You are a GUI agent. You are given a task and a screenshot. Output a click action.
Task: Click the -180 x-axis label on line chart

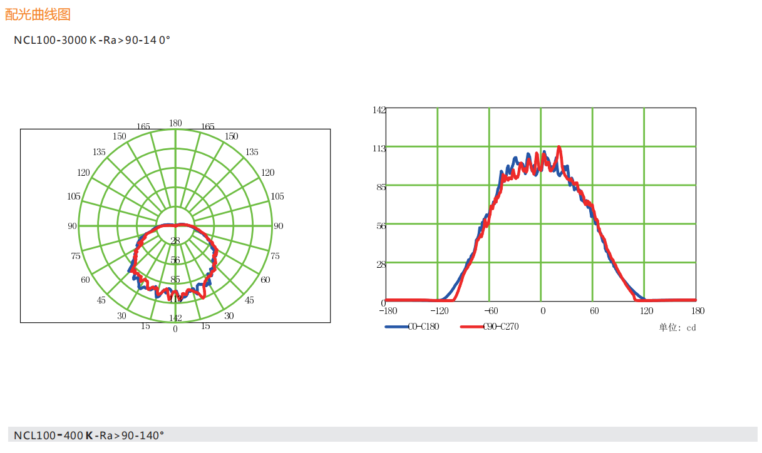click(x=388, y=311)
